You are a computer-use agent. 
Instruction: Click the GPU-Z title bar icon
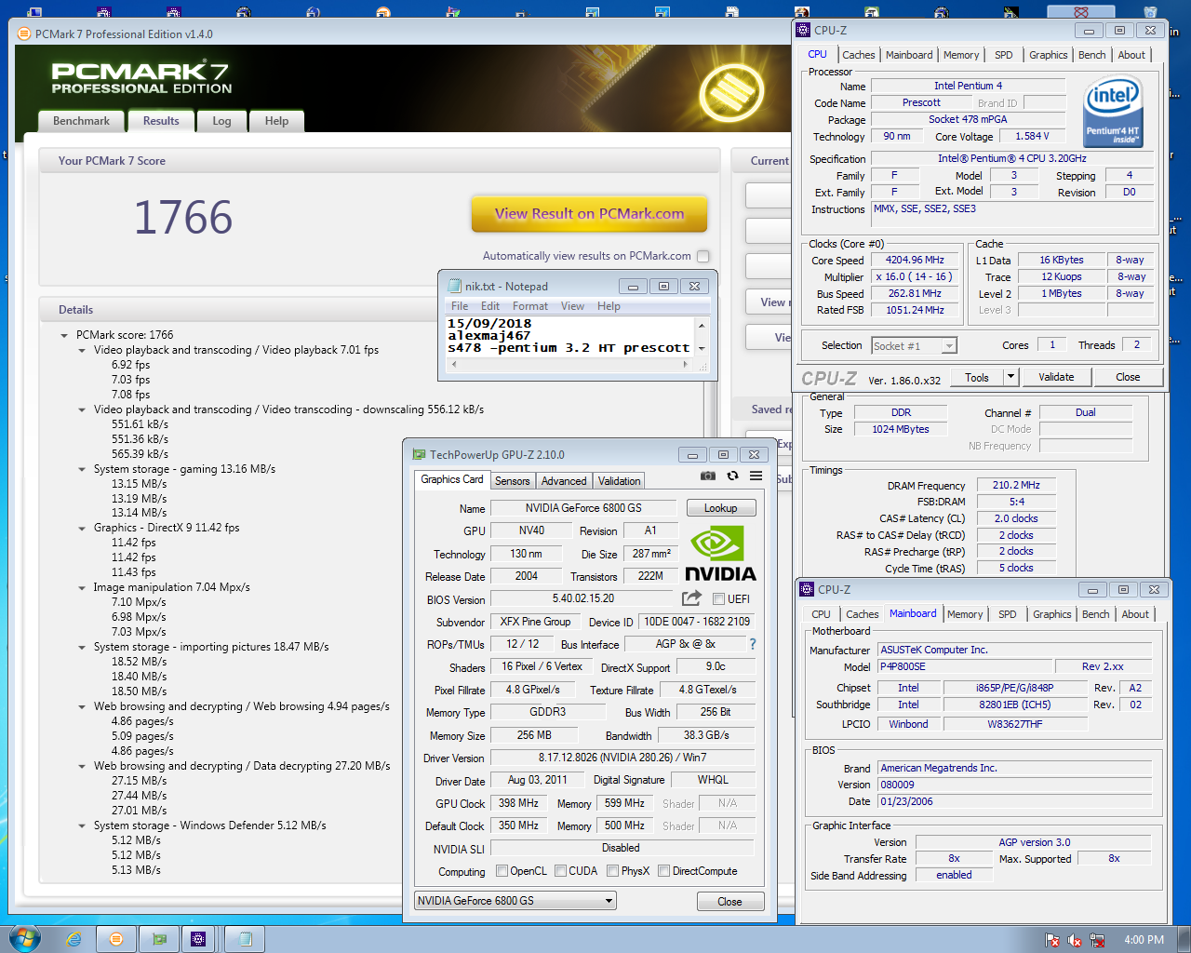420,454
